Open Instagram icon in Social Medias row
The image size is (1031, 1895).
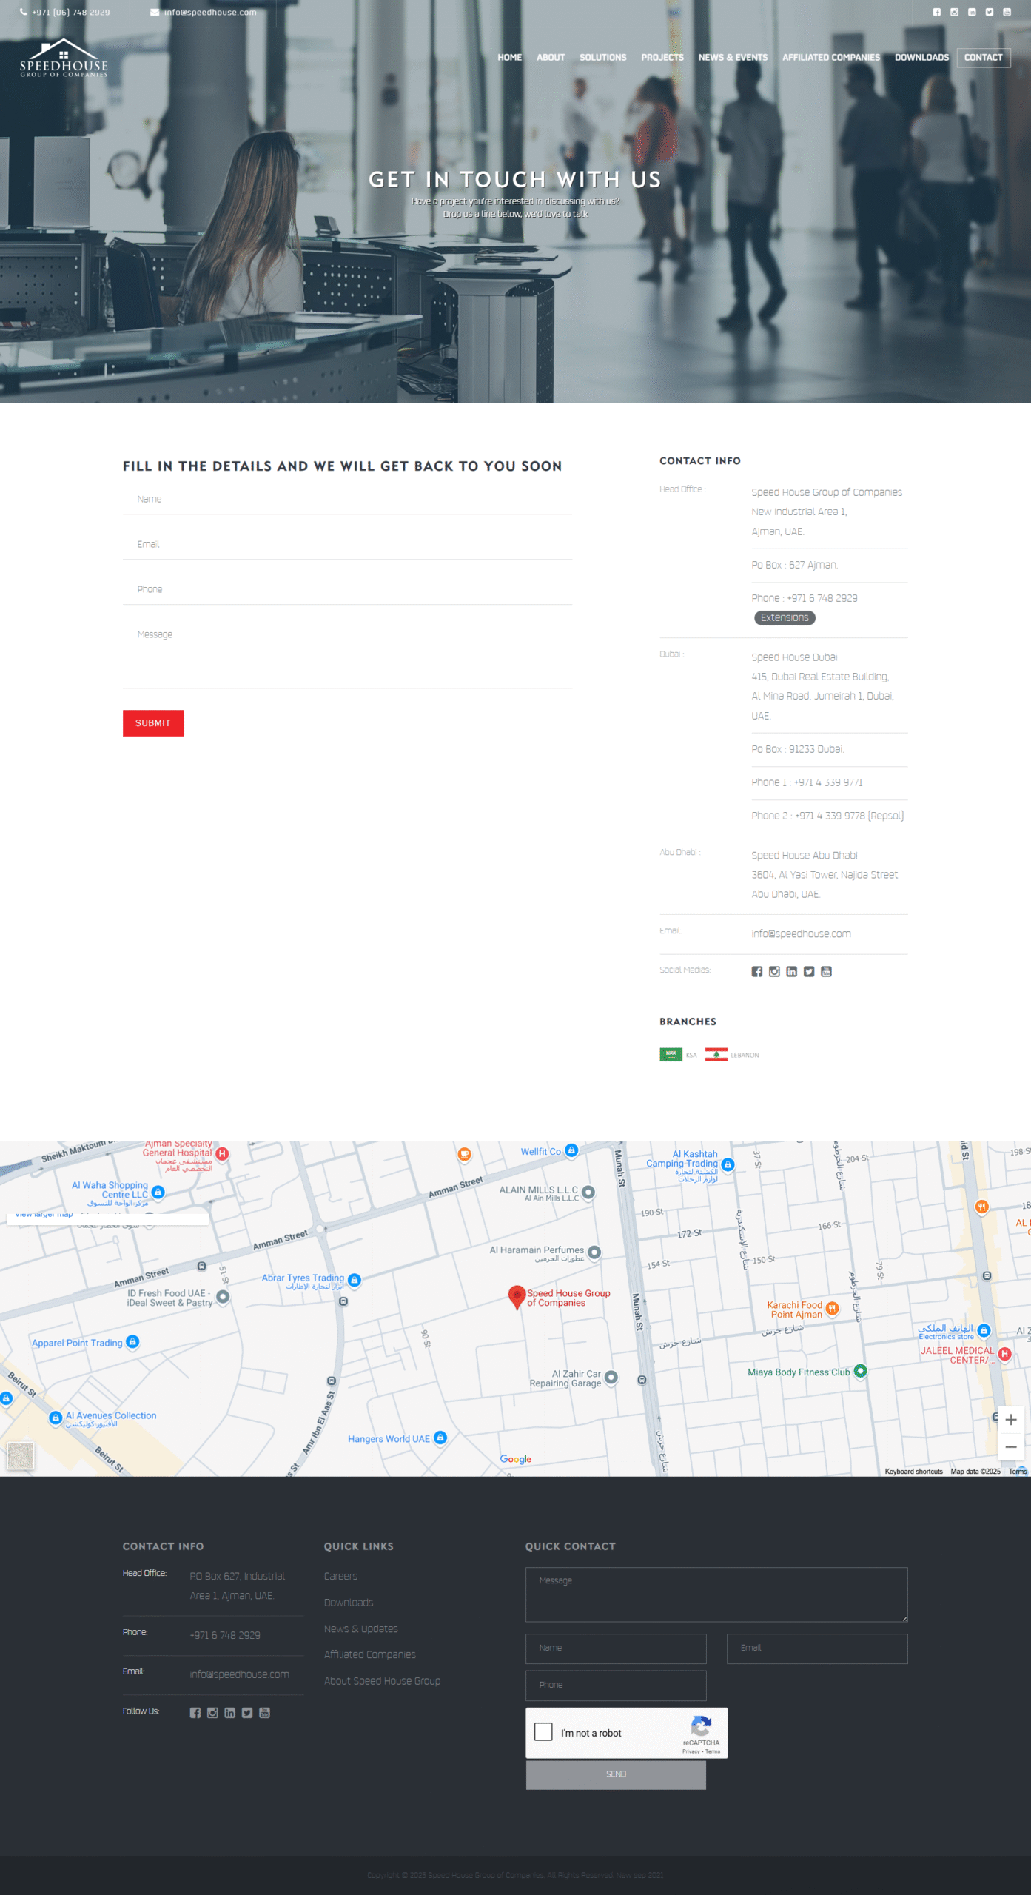coord(774,972)
